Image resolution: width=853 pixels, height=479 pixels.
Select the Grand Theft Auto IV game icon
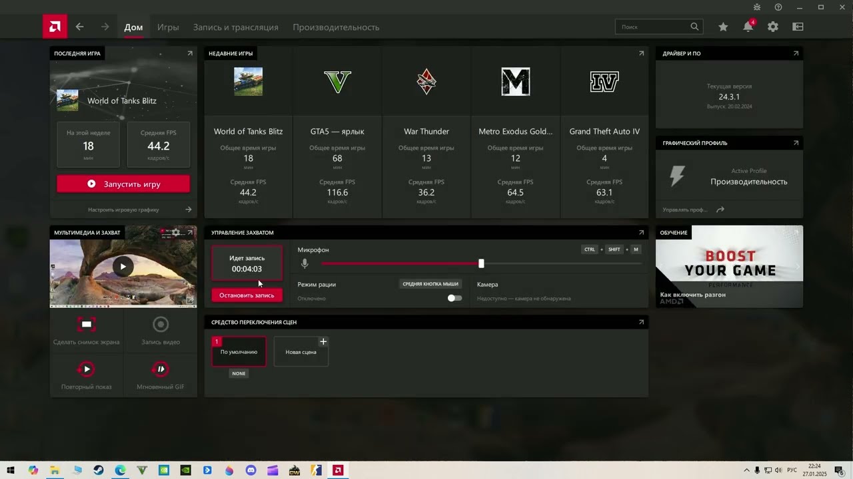click(x=604, y=81)
